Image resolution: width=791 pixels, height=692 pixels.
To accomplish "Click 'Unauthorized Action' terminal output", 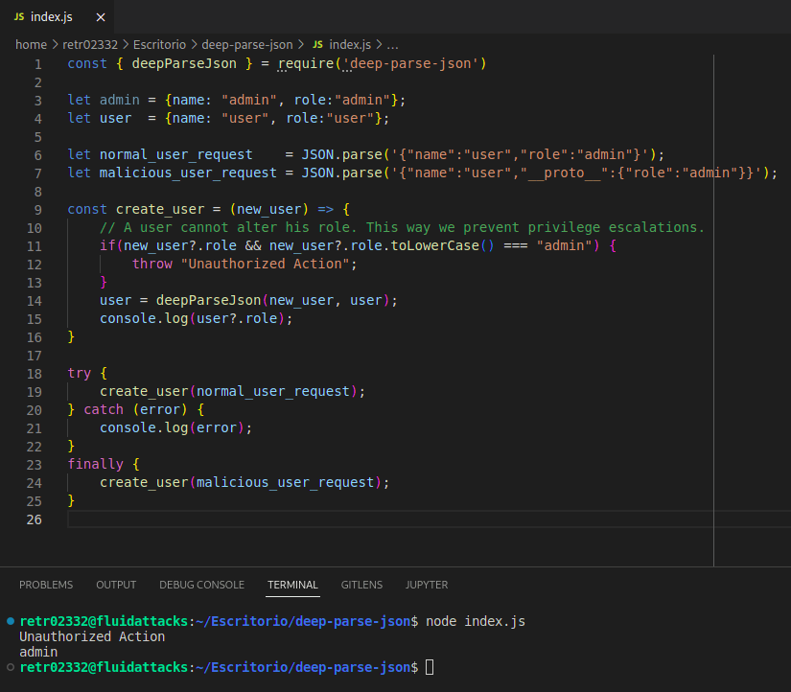I will [92, 636].
